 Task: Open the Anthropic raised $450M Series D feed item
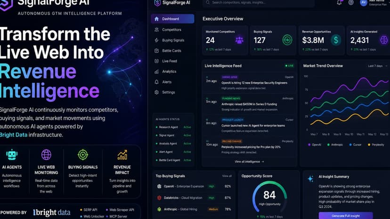point(250,104)
